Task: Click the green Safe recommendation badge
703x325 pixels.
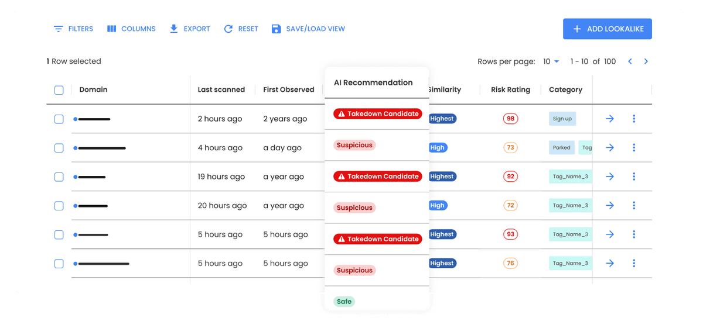Action: tap(344, 302)
